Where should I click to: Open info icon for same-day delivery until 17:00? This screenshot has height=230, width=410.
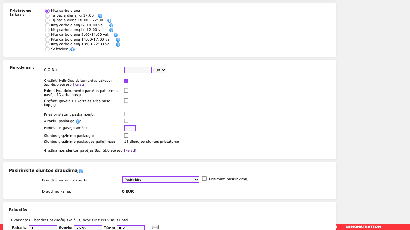tap(100, 16)
